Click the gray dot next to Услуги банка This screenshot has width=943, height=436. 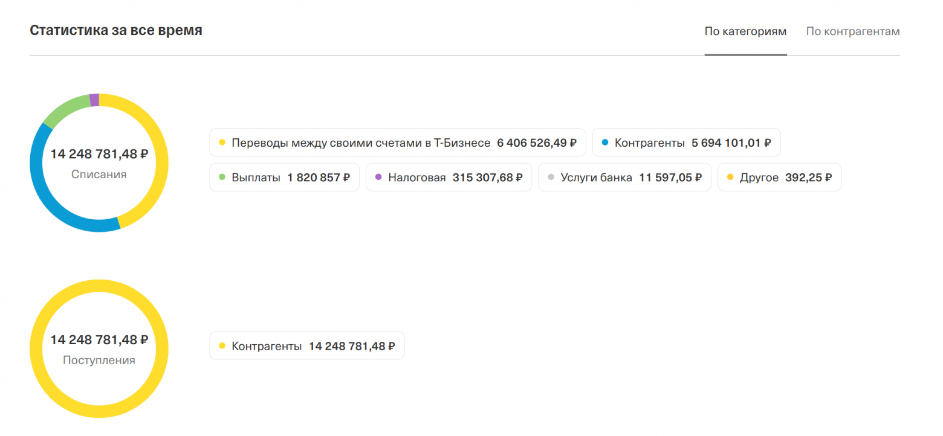click(551, 178)
